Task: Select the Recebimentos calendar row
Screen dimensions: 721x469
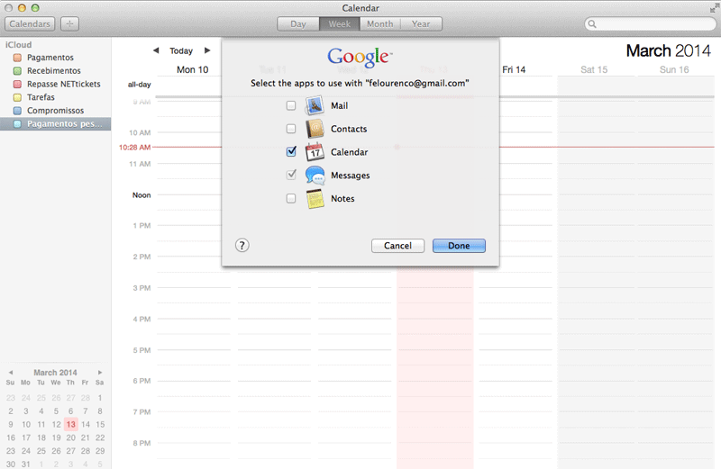Action: (55, 71)
